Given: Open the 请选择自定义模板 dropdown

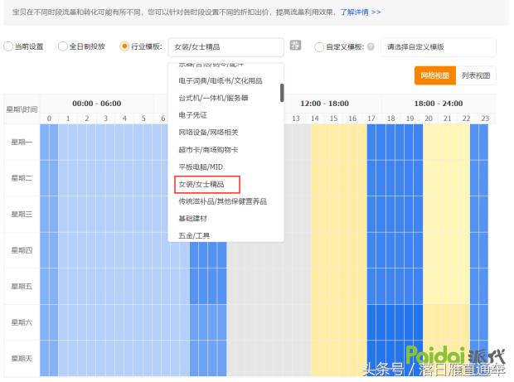Looking at the screenshot, I should pos(439,47).
